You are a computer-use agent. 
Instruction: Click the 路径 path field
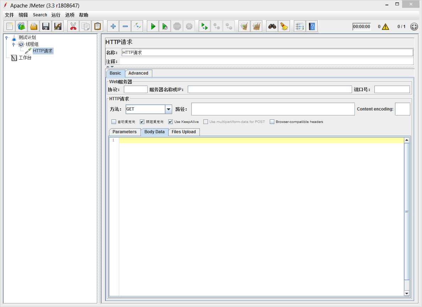point(273,109)
